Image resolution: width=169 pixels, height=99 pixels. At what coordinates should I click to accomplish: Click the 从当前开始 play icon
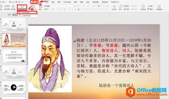[x=22, y=6]
